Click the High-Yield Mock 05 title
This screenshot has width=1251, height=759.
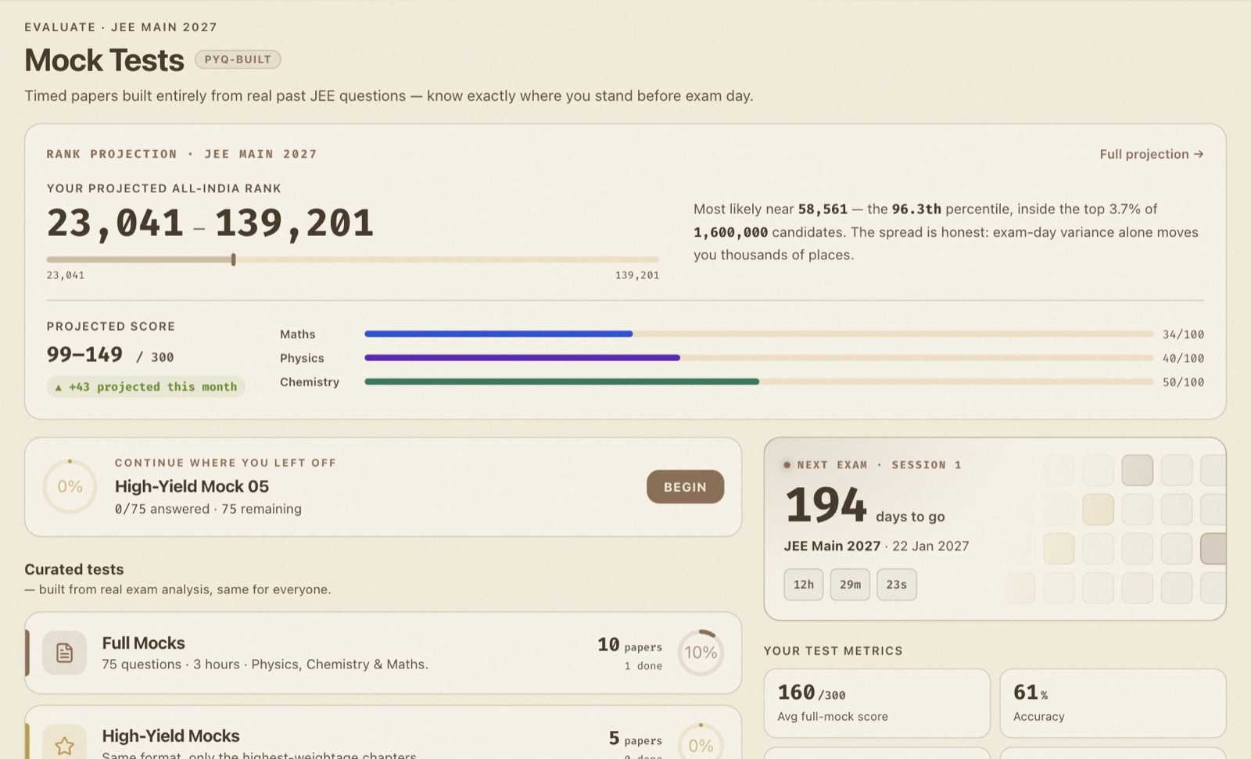[192, 486]
